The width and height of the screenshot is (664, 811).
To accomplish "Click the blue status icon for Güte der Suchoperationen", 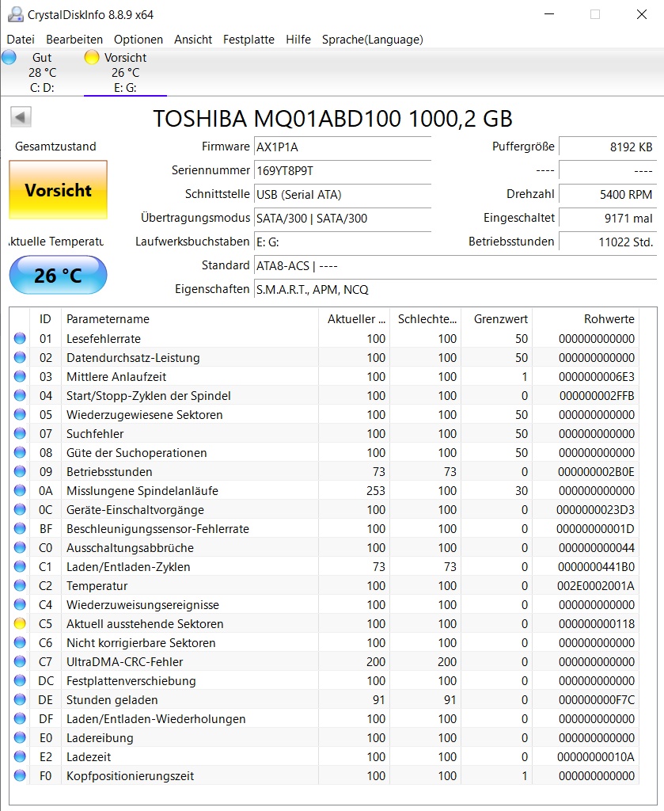I will 20,452.
